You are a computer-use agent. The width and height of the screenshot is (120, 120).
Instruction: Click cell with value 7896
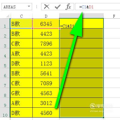pos(46,43)
